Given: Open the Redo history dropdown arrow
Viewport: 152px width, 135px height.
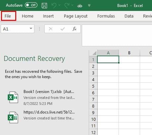Looking at the screenshot, I should [x=72, y=5].
